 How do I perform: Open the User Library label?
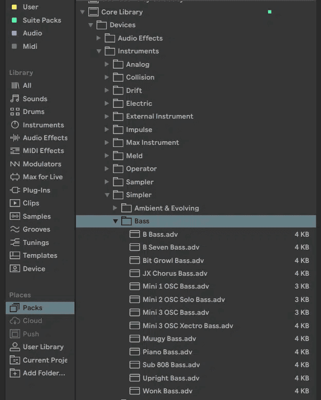pyautogui.click(x=43, y=347)
